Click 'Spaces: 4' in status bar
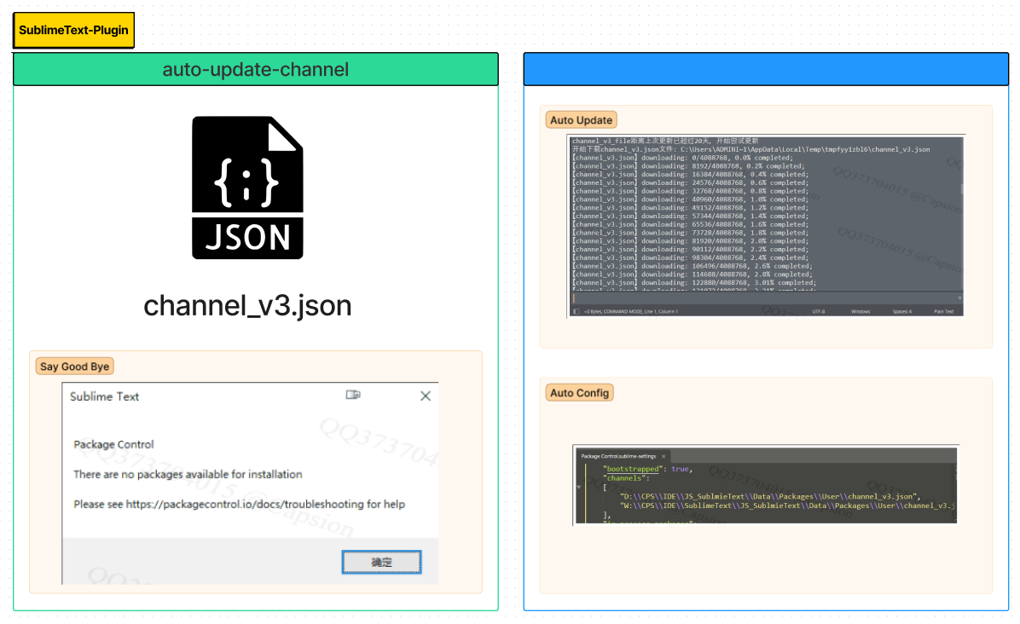The width and height of the screenshot is (1020, 624). 901,311
